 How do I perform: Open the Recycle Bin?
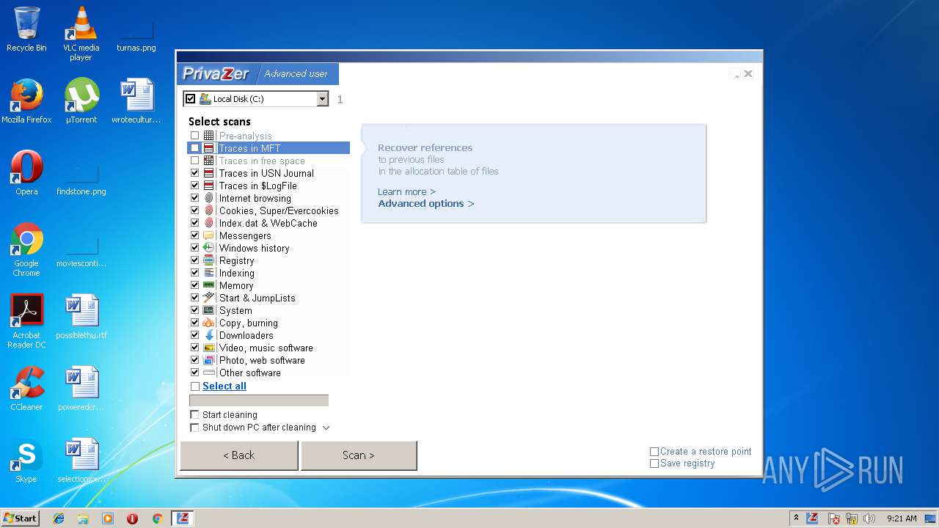click(26, 29)
